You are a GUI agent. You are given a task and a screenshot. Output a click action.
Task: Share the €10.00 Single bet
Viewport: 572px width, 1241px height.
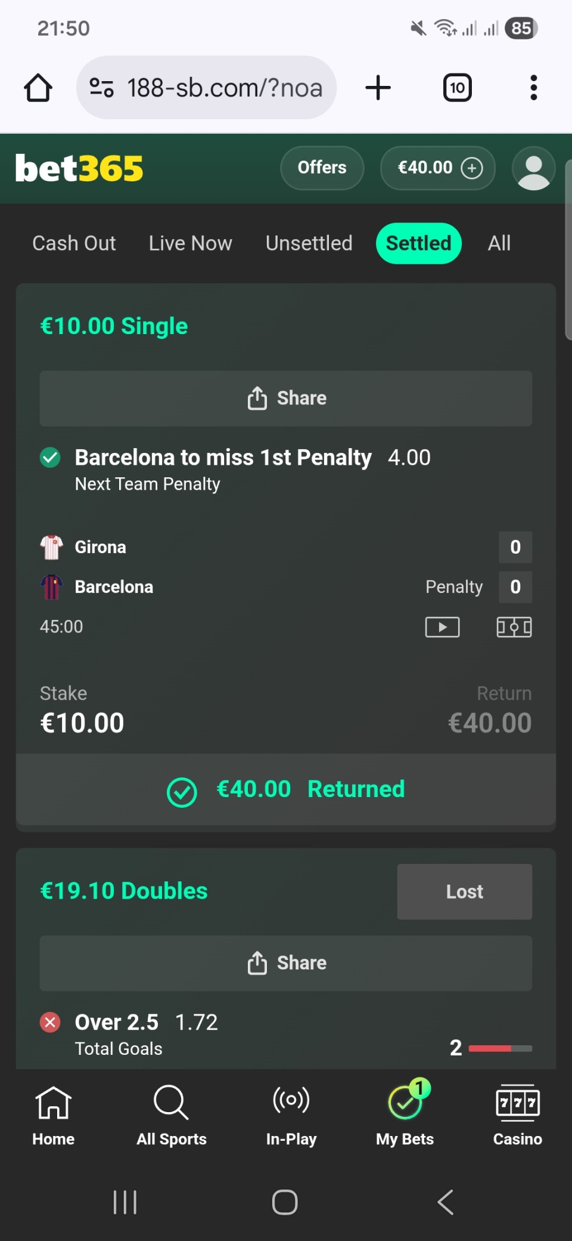[x=286, y=399]
